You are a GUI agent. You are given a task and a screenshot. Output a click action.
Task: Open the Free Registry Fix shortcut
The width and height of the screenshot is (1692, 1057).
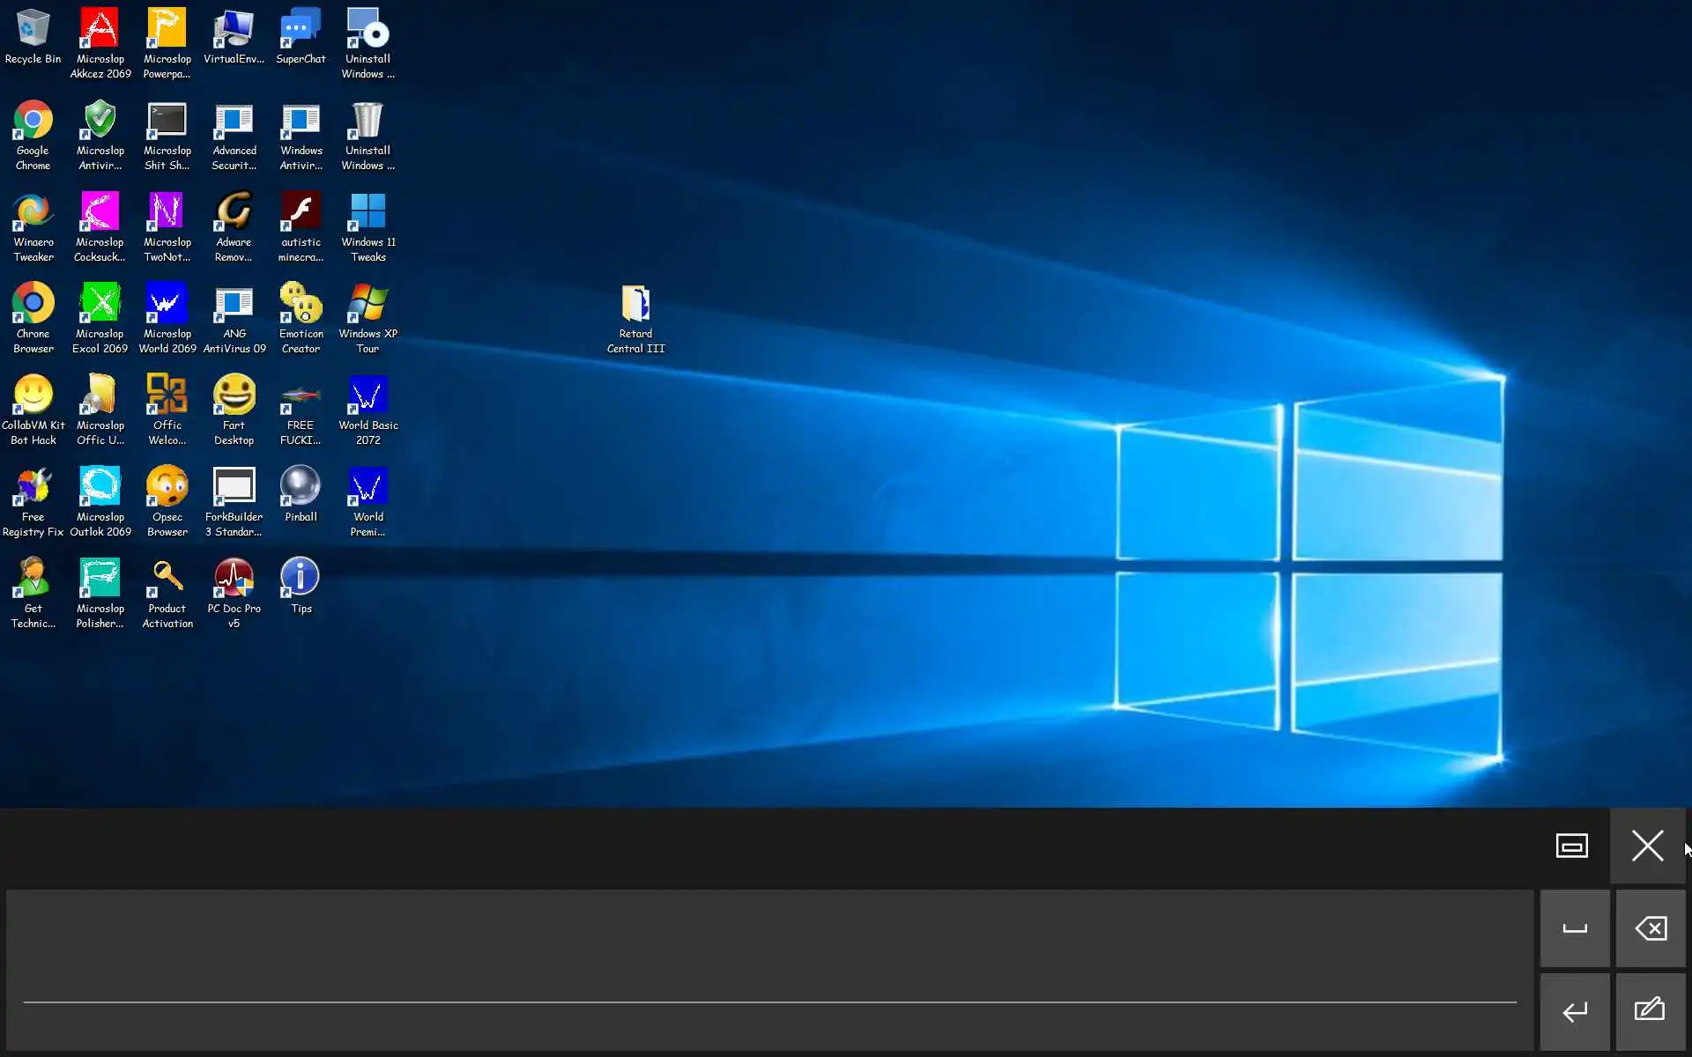(x=33, y=487)
